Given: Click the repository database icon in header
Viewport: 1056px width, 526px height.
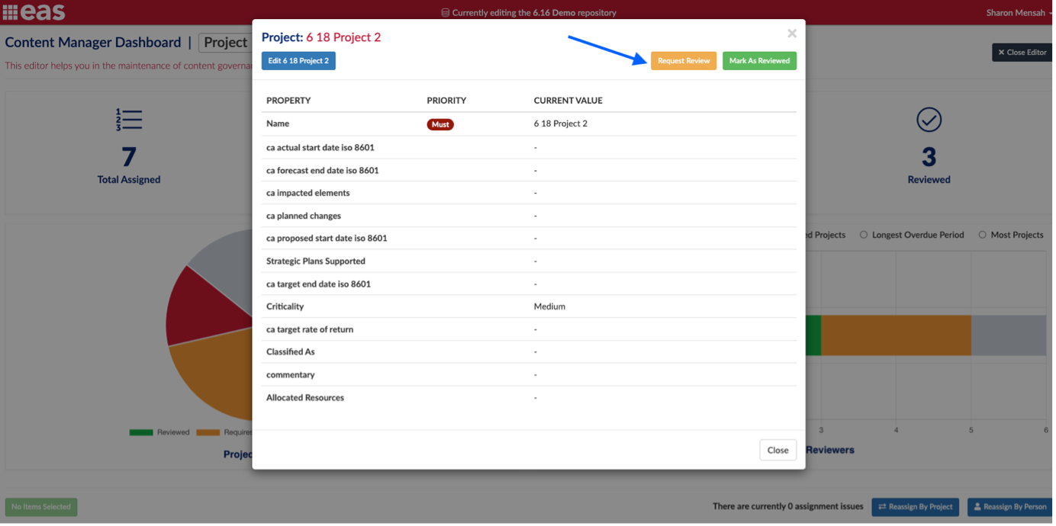Looking at the screenshot, I should pyautogui.click(x=446, y=12).
